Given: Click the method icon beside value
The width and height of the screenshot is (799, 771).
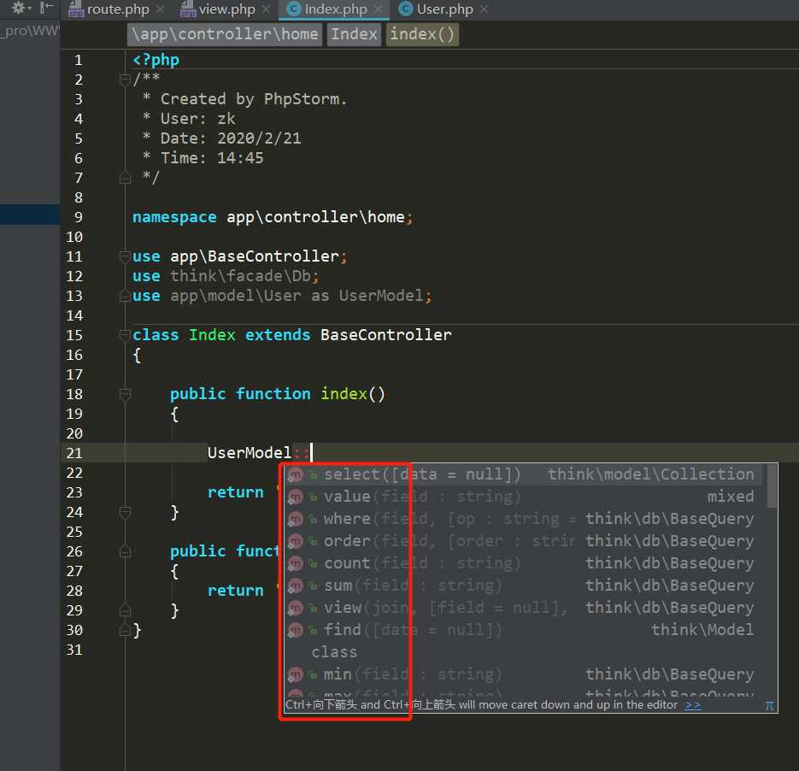Looking at the screenshot, I should pyautogui.click(x=296, y=497).
